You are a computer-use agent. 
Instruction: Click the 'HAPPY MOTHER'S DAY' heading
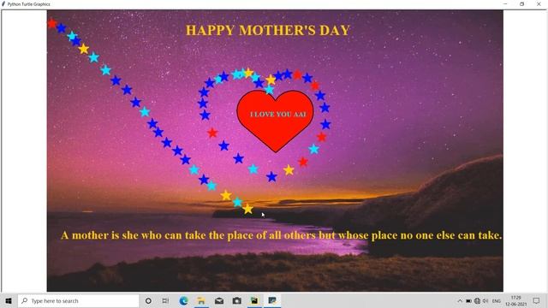click(x=268, y=31)
